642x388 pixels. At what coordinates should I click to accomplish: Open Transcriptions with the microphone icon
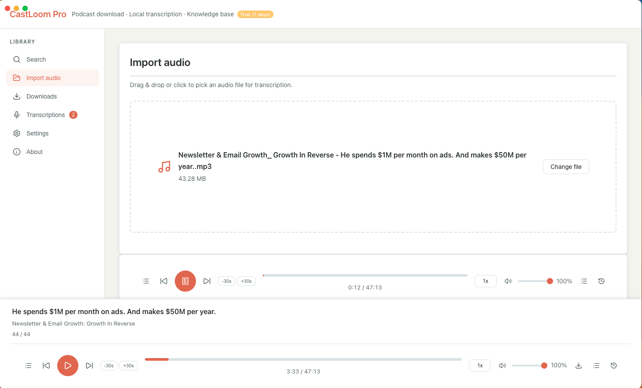45,114
